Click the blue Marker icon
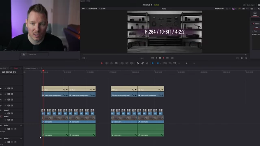 point(158,63)
